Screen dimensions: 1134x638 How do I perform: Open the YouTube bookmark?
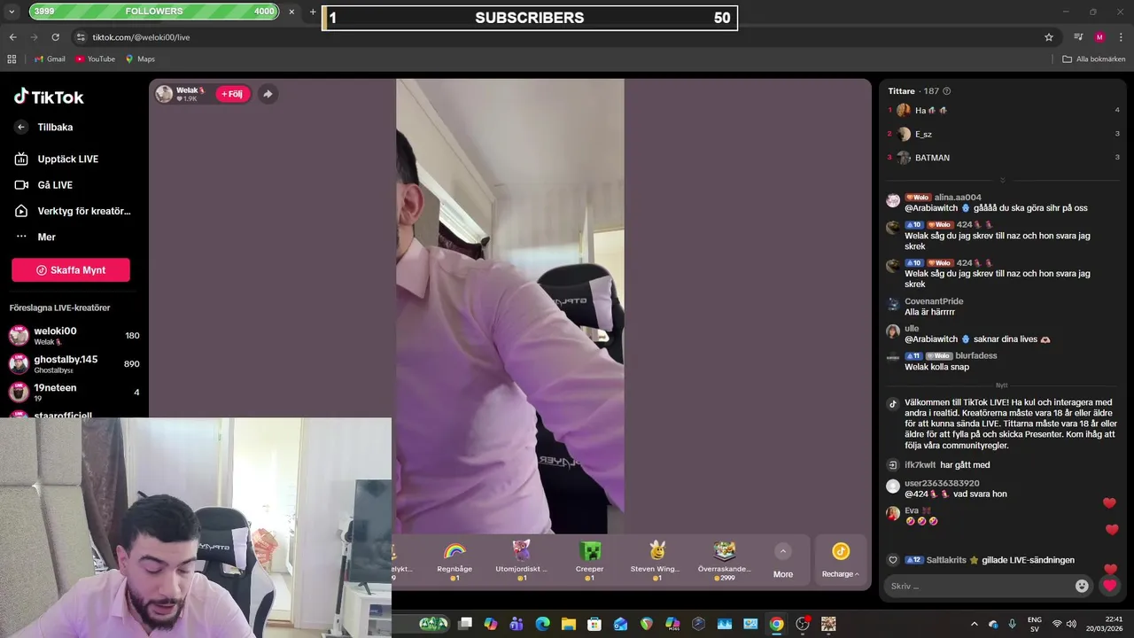click(95, 59)
